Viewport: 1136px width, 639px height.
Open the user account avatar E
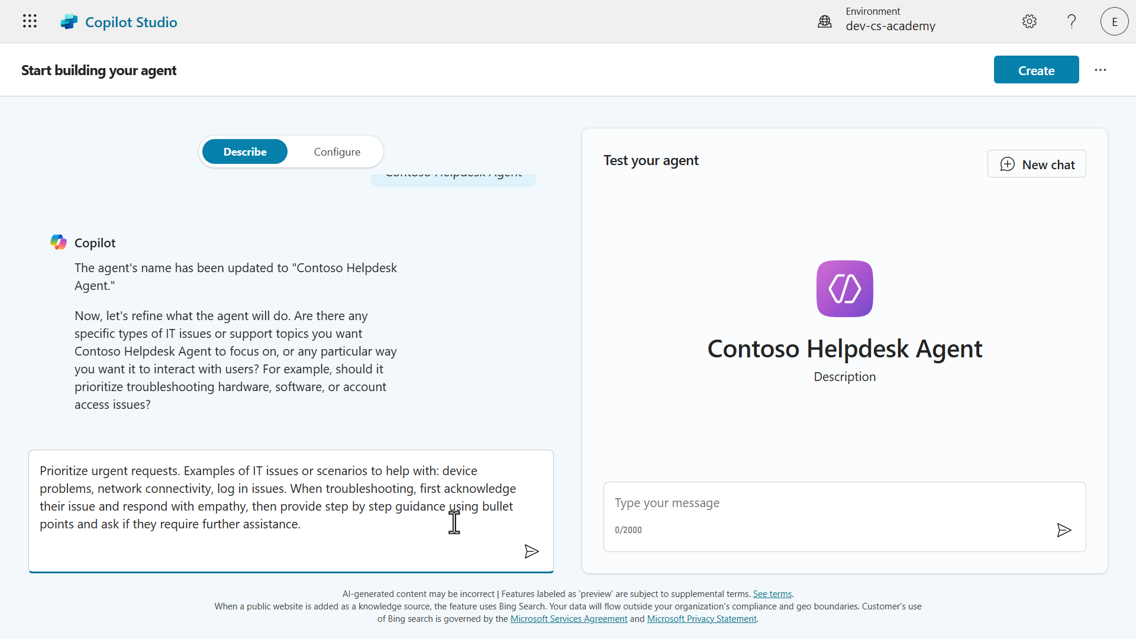1114,21
